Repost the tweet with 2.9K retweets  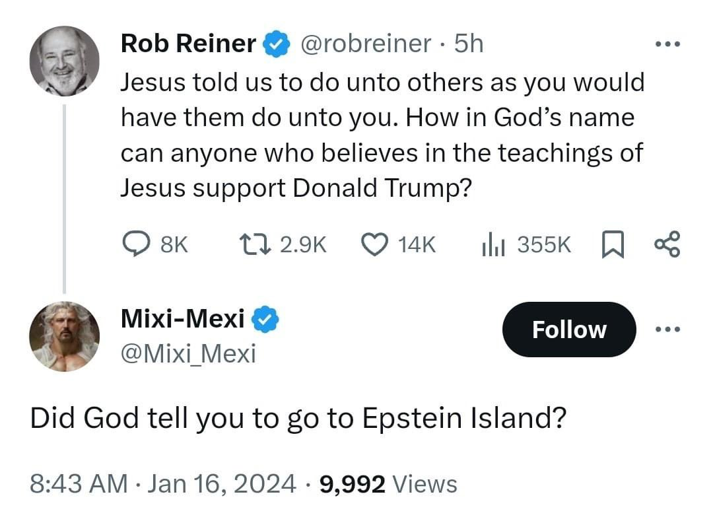point(254,244)
